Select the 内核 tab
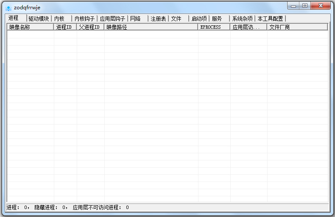335x217 pixels. 59,19
